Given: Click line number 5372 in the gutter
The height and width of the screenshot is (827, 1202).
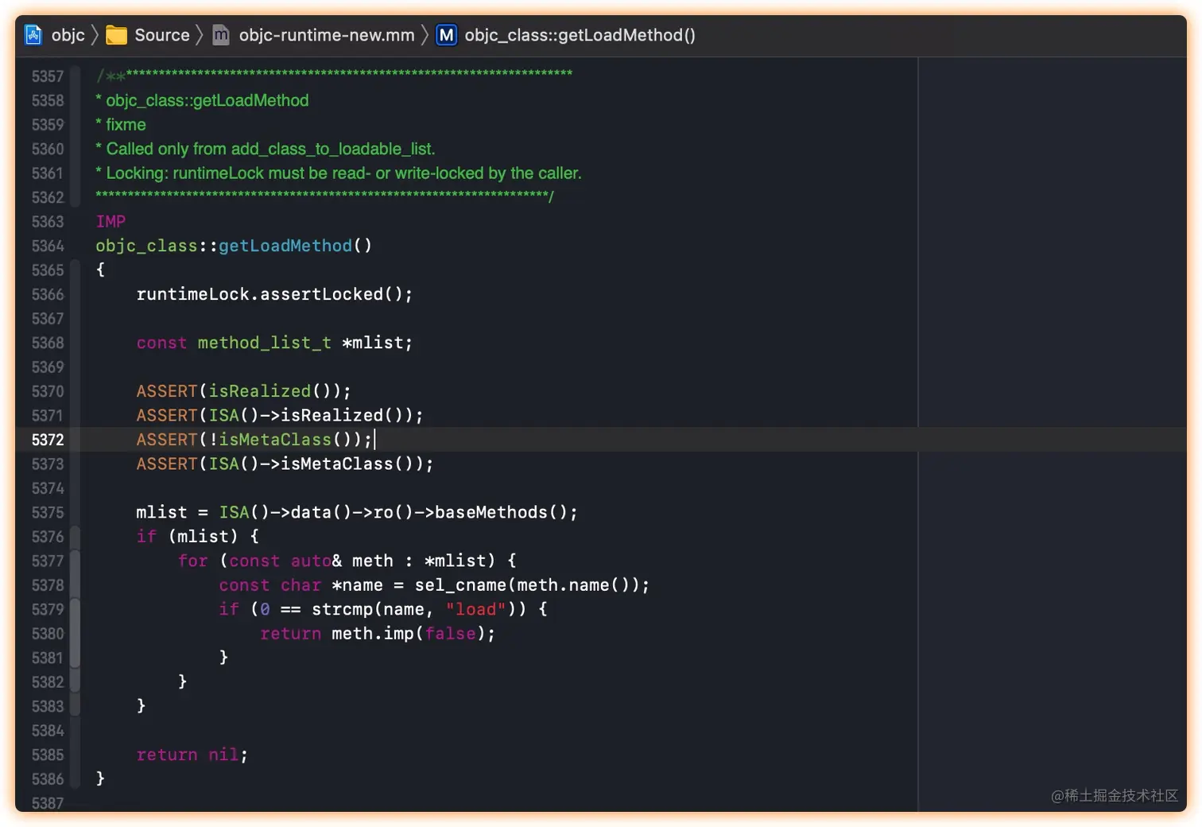Looking at the screenshot, I should (48, 440).
